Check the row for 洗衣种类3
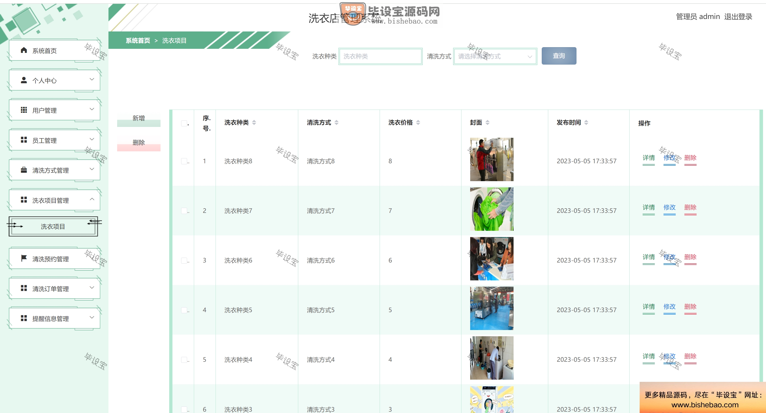This screenshot has width=766, height=413. click(x=184, y=409)
